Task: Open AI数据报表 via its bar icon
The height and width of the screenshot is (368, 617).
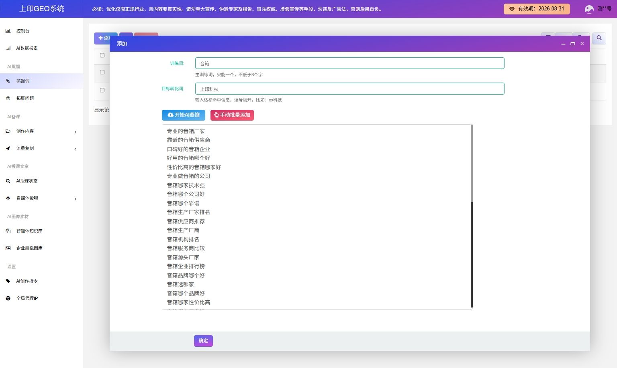Action: (x=8, y=48)
